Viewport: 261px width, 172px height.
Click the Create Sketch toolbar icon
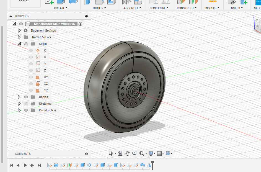(49, 2)
